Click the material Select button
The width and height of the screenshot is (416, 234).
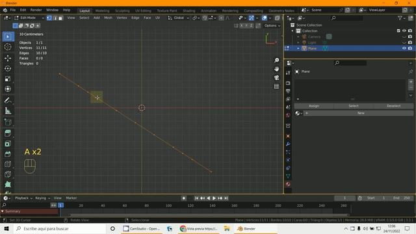point(354,106)
